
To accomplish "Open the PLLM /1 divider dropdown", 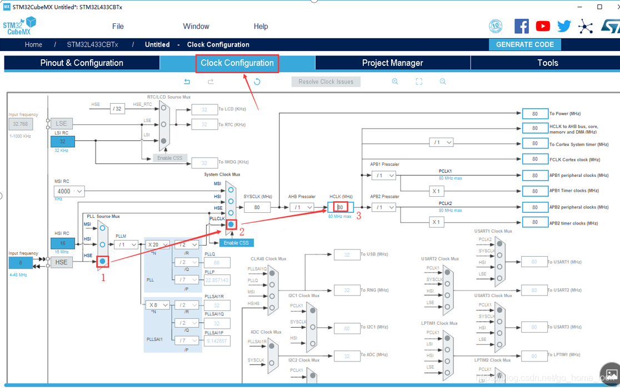I will 126,245.
